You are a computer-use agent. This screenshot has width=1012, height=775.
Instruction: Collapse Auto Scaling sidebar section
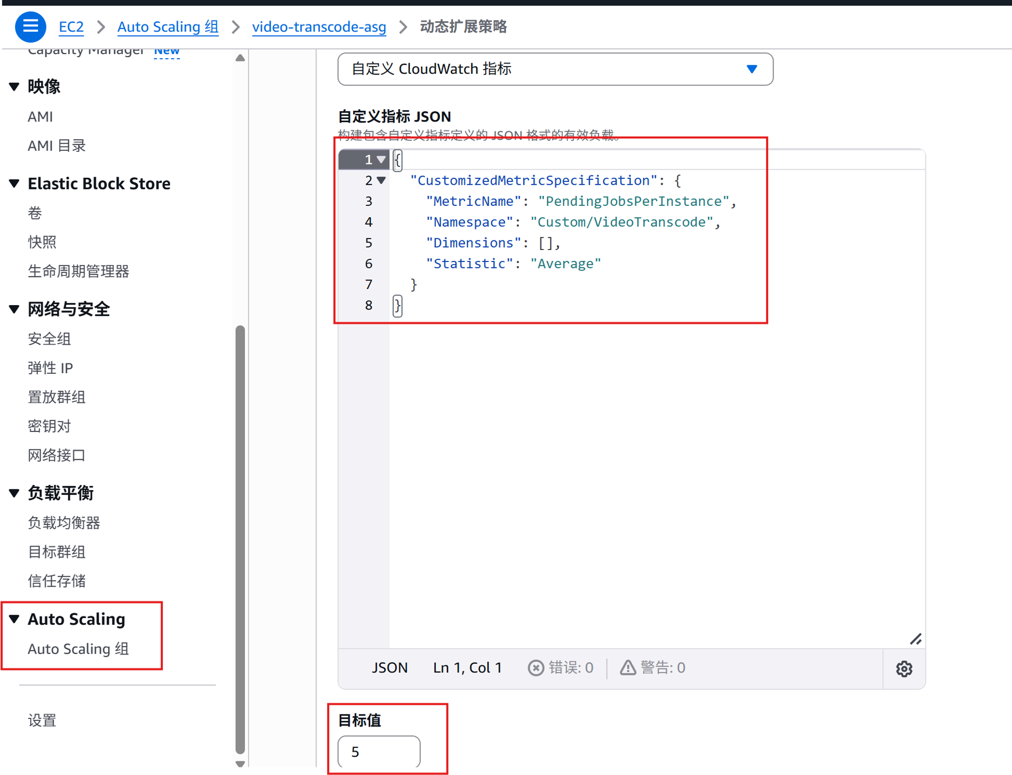pos(15,619)
